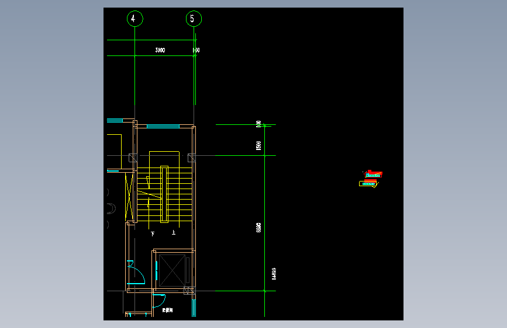The height and width of the screenshot is (328, 507).
Task: Click the lower yellow-outlined block on right
Action: [368, 184]
